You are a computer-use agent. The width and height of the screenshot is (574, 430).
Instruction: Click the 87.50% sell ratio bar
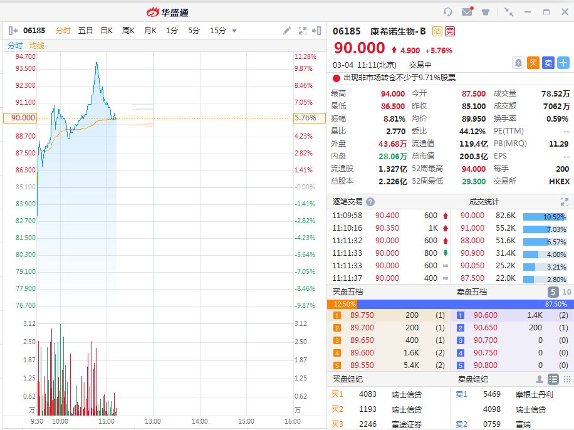click(x=466, y=304)
